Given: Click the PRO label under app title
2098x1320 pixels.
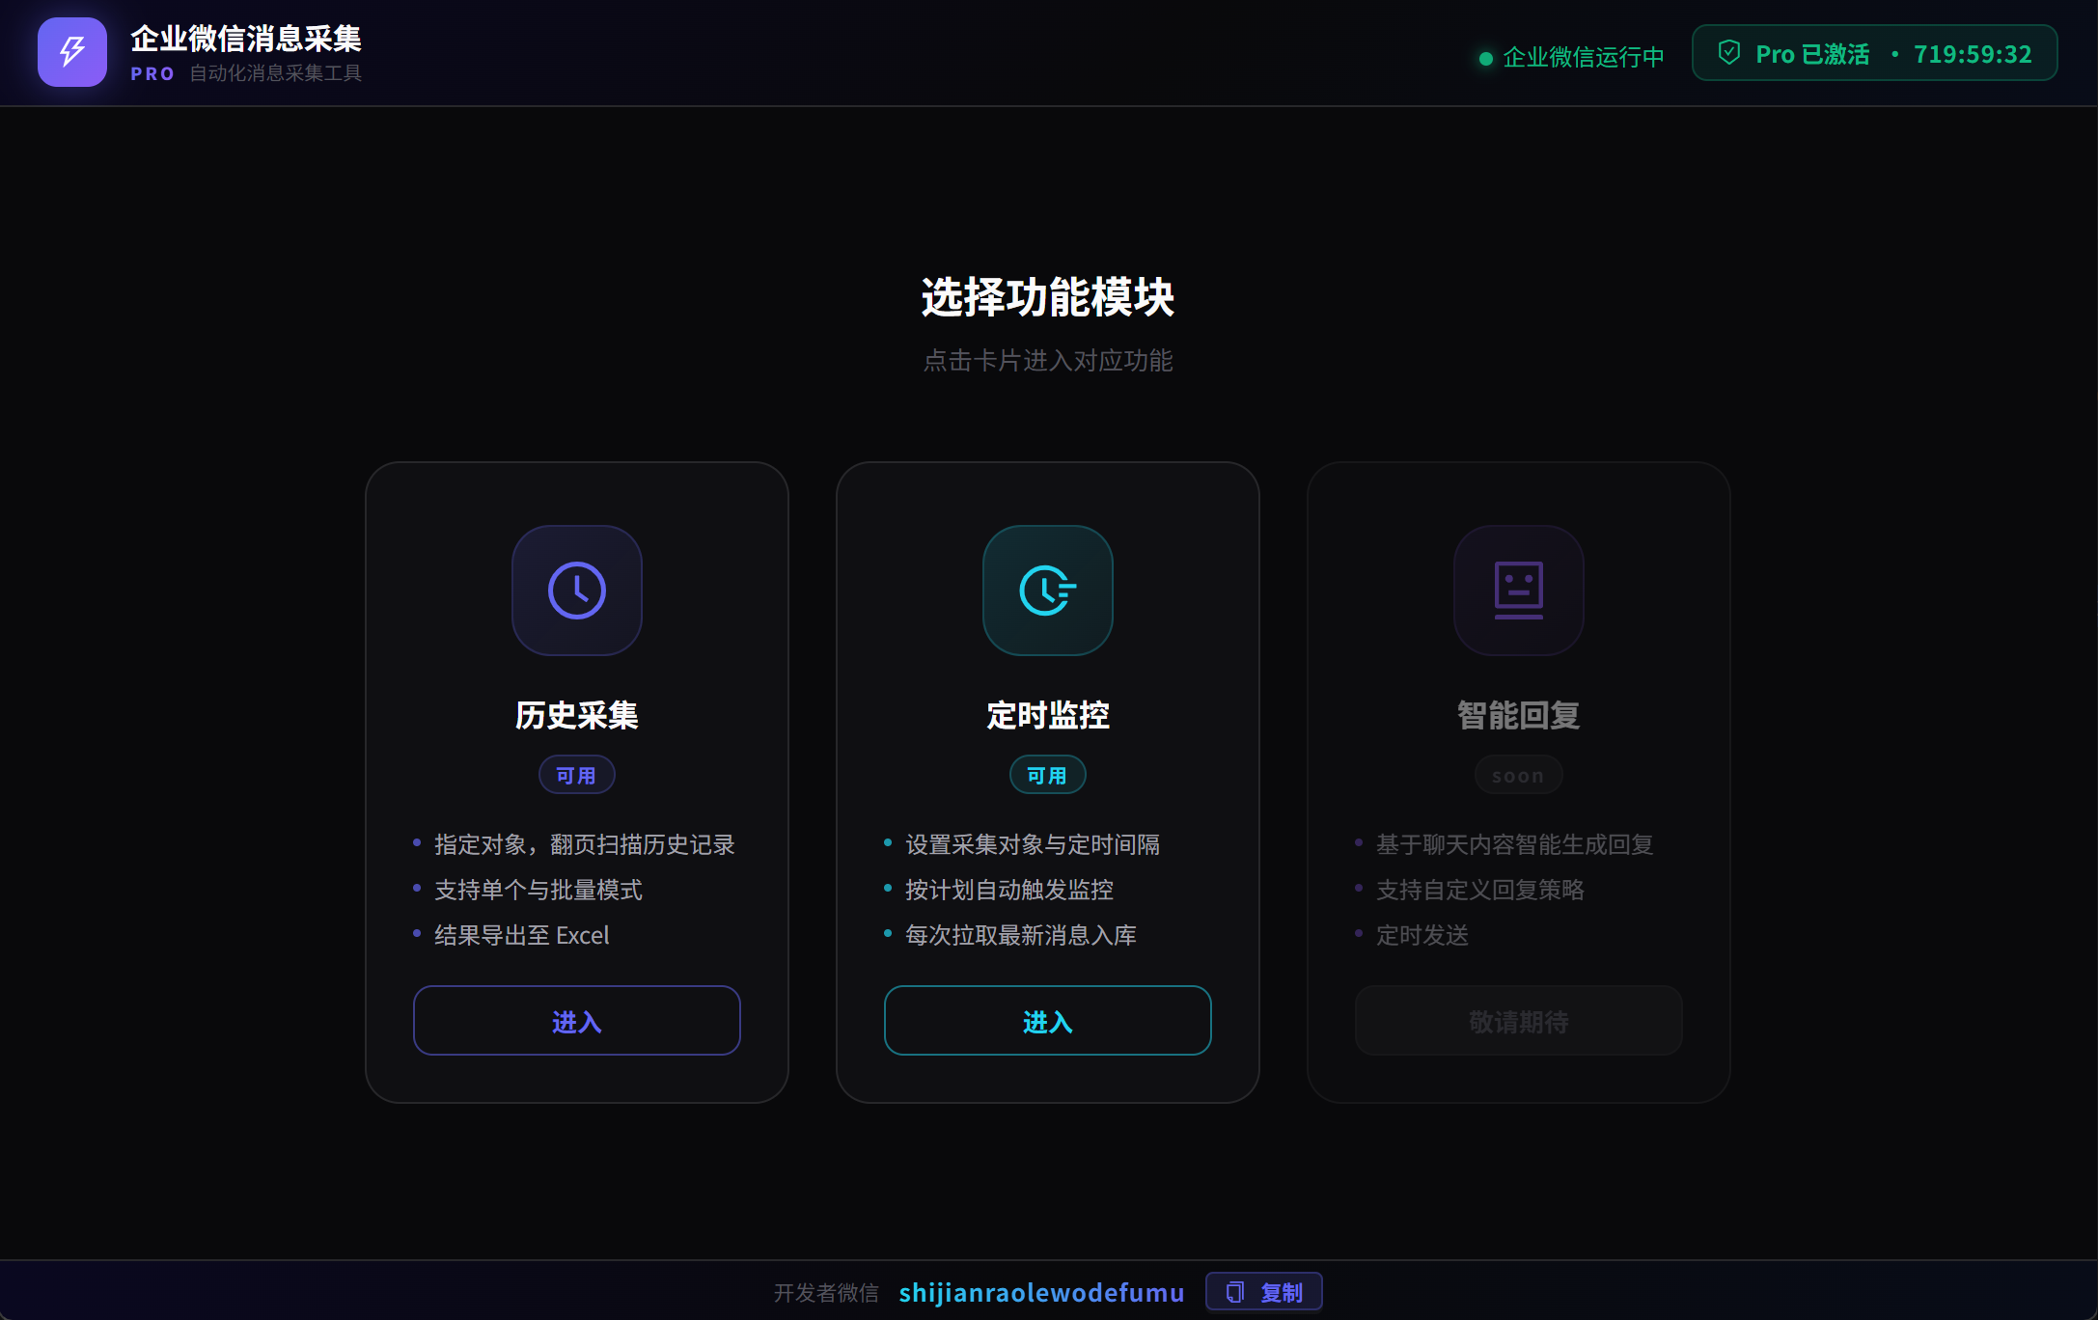Looking at the screenshot, I should pos(152,74).
